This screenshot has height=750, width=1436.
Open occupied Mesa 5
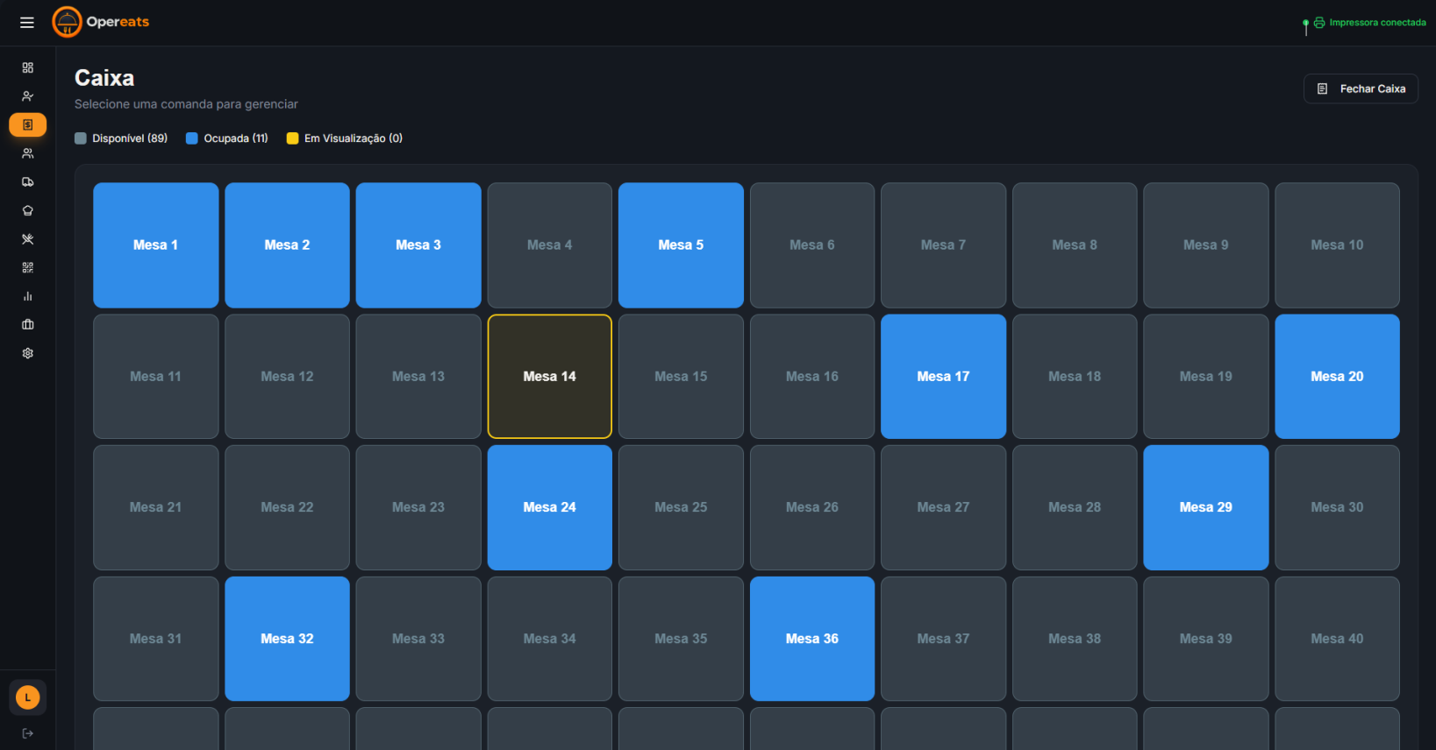click(681, 245)
